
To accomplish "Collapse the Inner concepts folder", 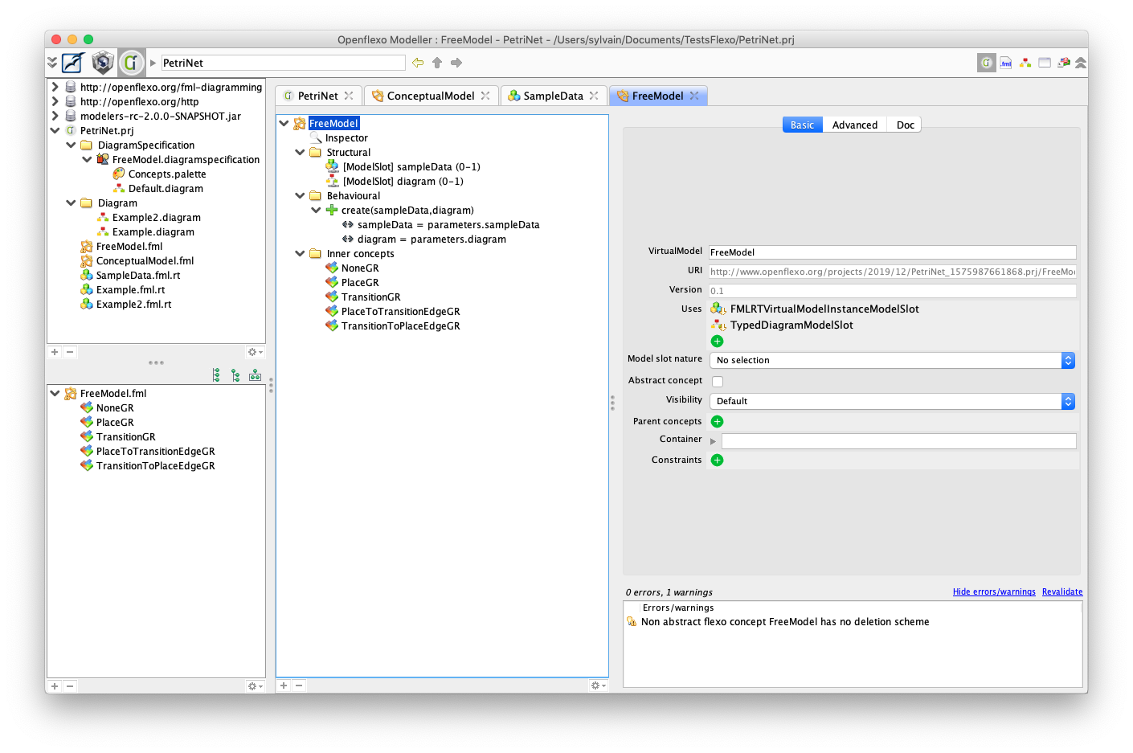I will click(x=300, y=253).
